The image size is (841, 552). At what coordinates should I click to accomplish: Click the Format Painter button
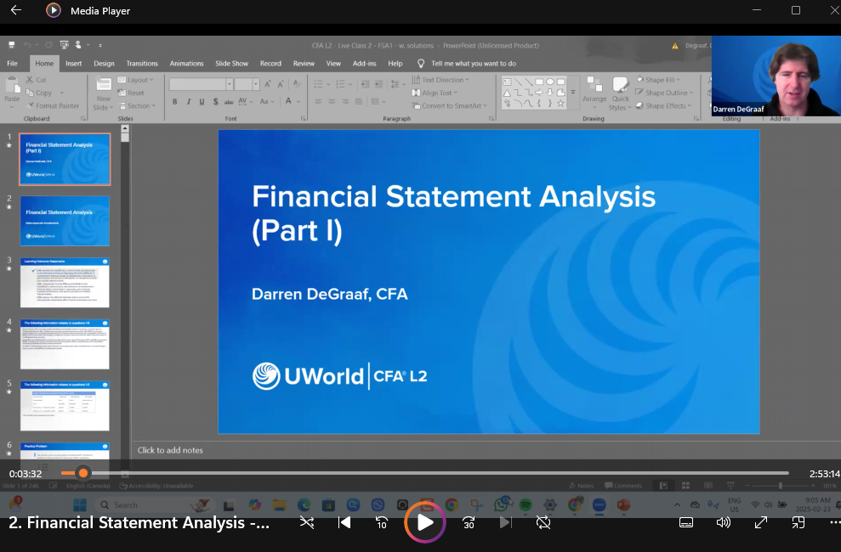point(54,106)
